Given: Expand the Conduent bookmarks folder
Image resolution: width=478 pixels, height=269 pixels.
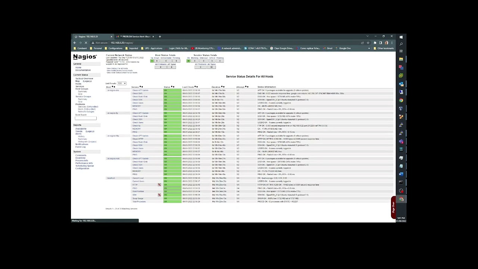Looking at the screenshot, I should pos(80,48).
